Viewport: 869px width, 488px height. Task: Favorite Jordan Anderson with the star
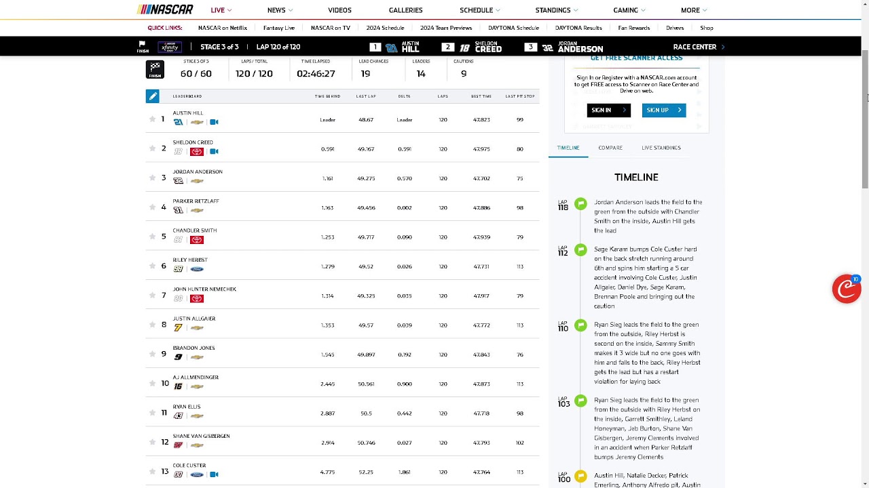[152, 178]
